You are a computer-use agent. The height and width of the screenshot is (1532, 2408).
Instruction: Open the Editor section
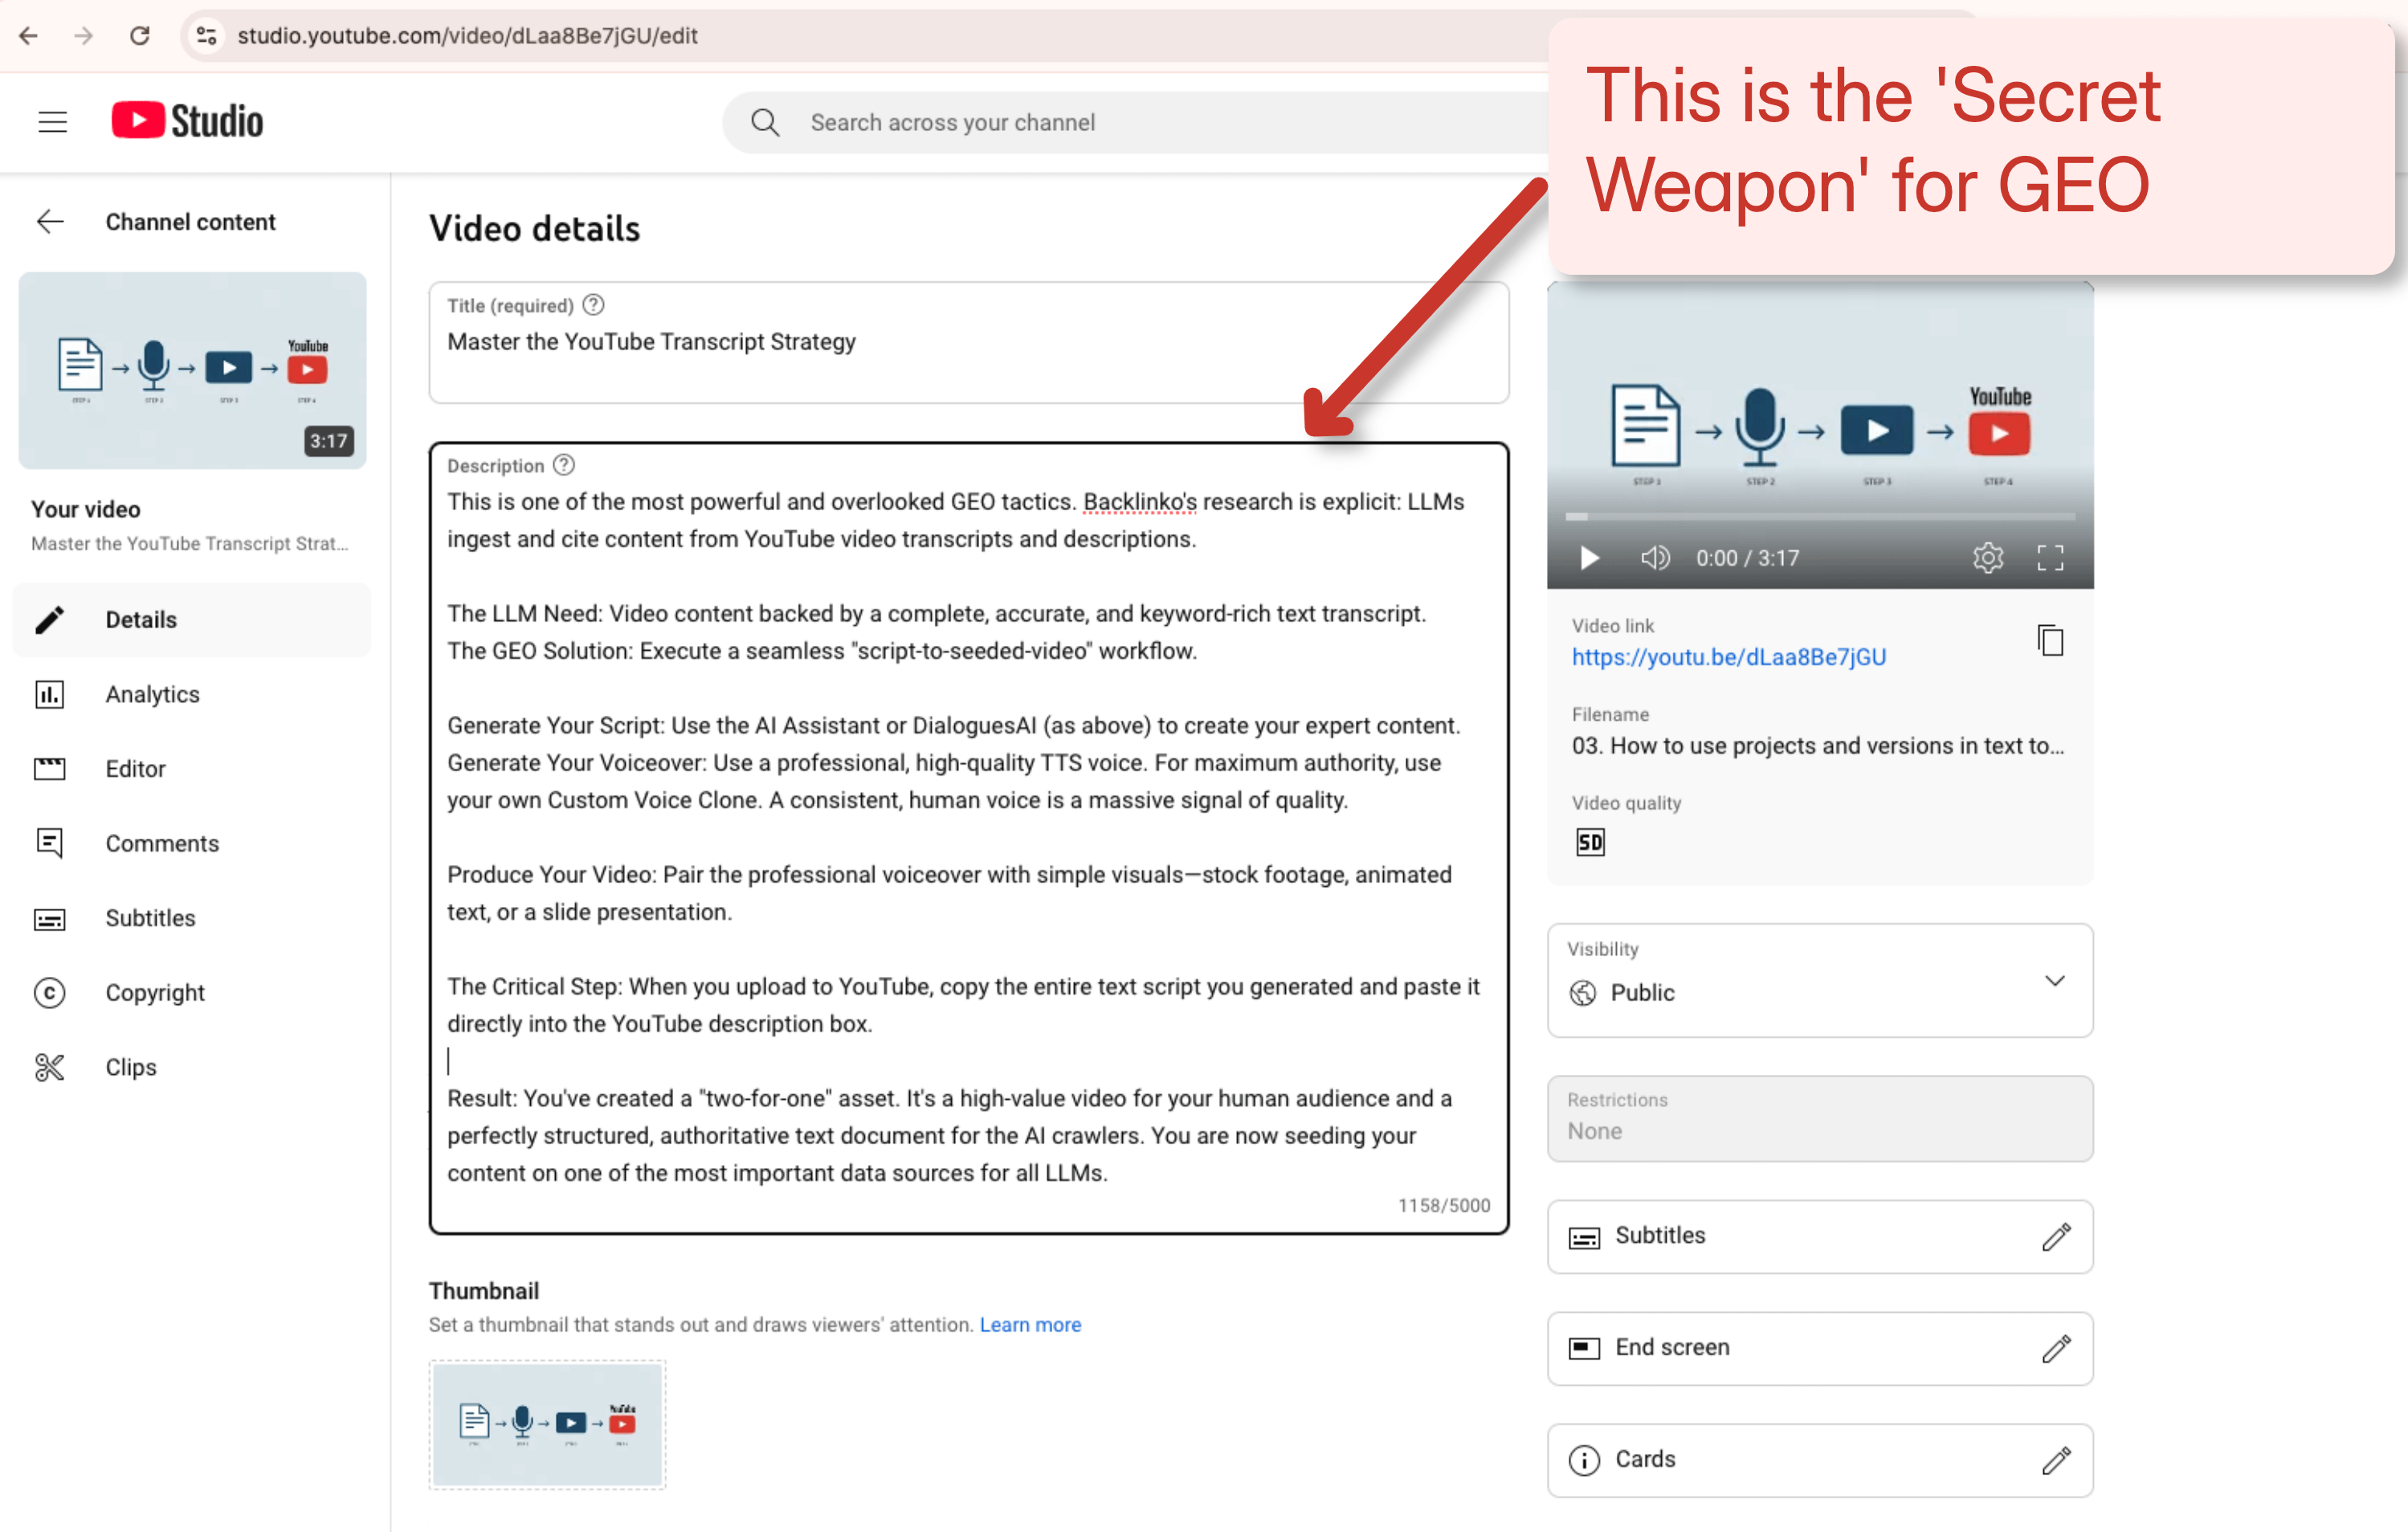click(192, 768)
